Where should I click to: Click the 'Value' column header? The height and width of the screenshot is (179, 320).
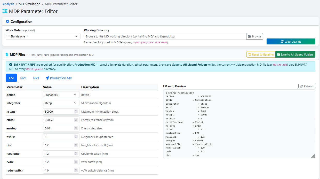click(x=47, y=87)
